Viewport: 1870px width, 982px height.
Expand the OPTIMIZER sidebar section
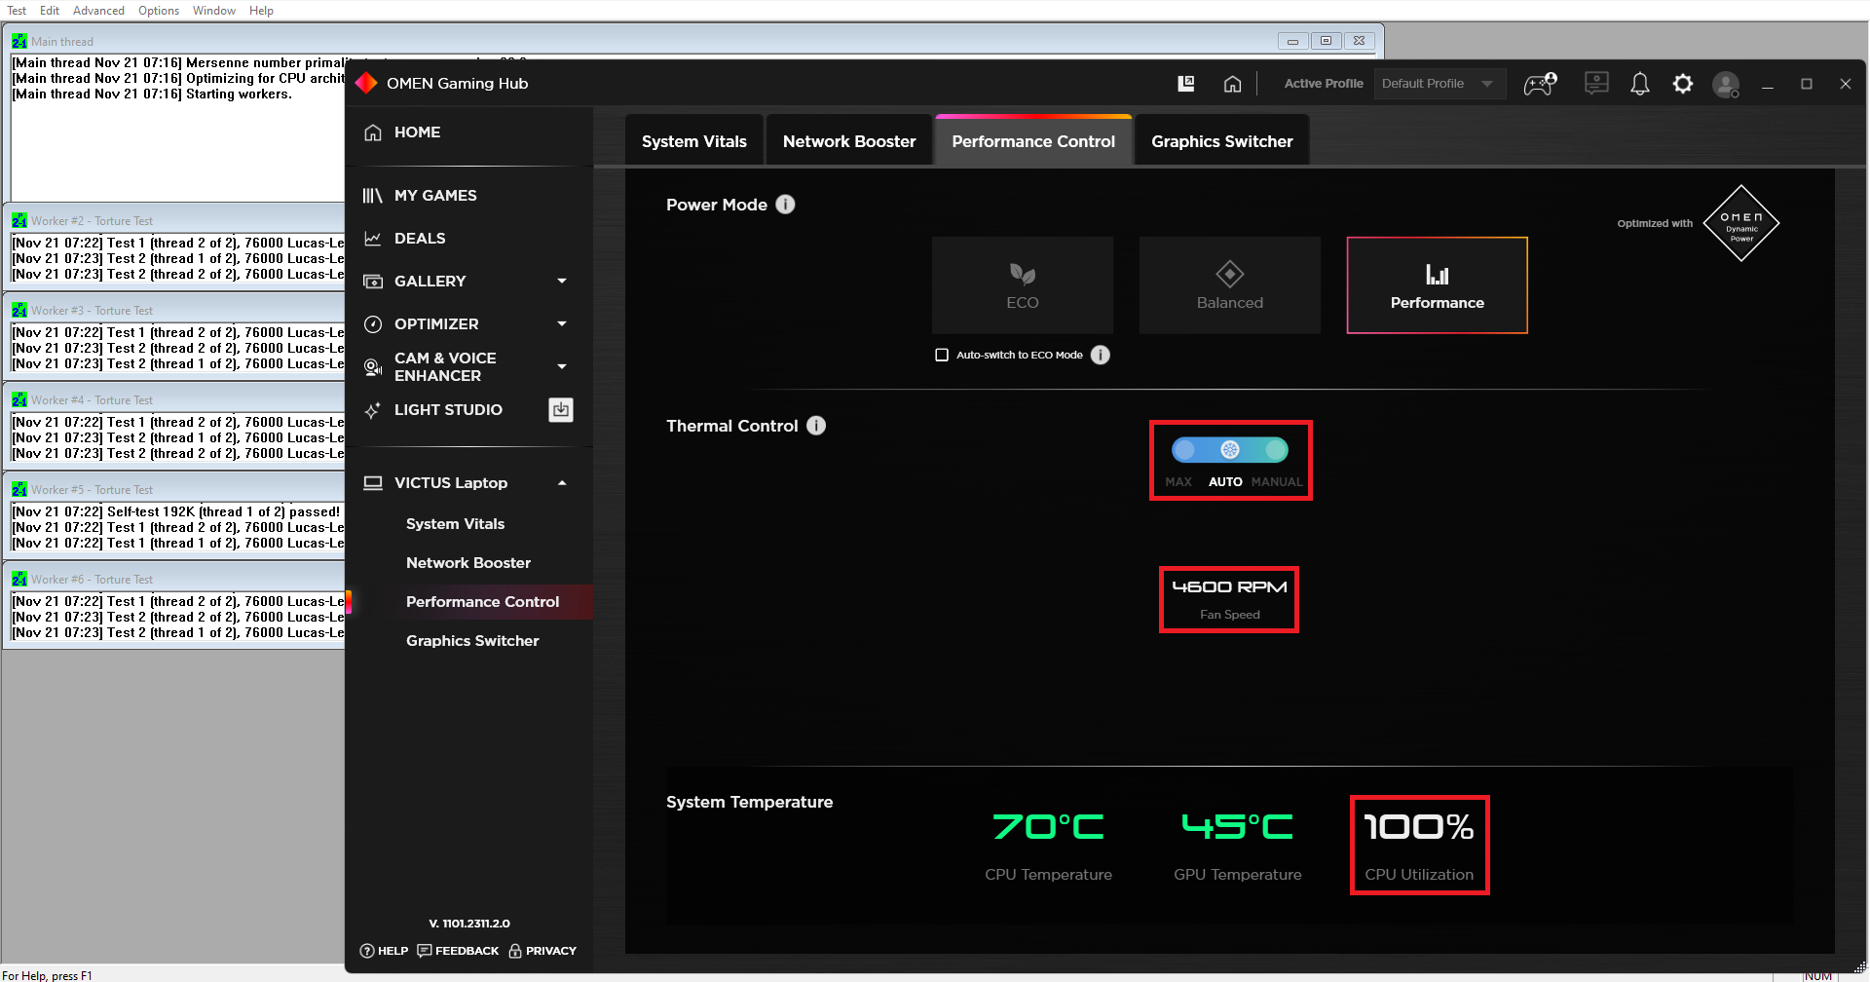(562, 324)
